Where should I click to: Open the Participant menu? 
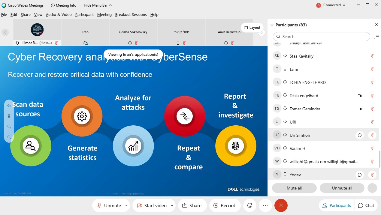pyautogui.click(x=84, y=14)
